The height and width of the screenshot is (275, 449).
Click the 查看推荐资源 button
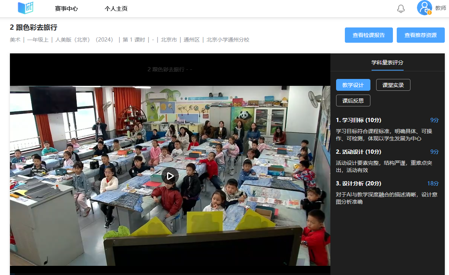point(420,35)
